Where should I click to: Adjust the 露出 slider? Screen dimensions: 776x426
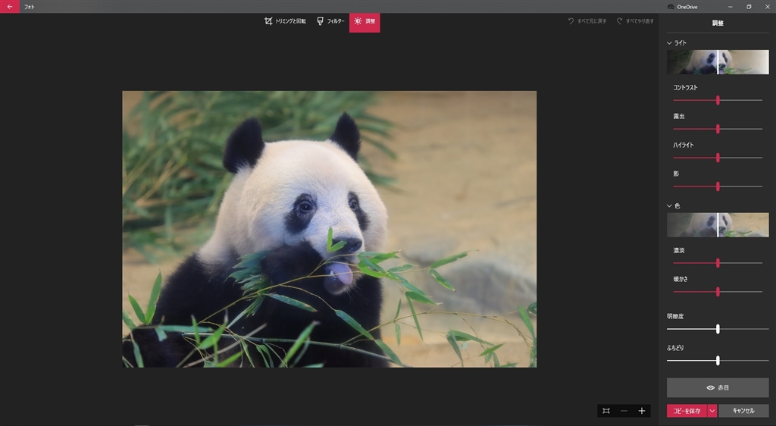[x=718, y=129]
